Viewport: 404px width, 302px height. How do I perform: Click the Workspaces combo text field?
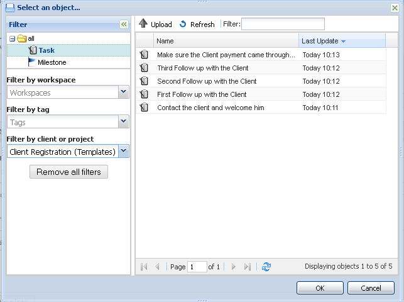tap(63, 92)
